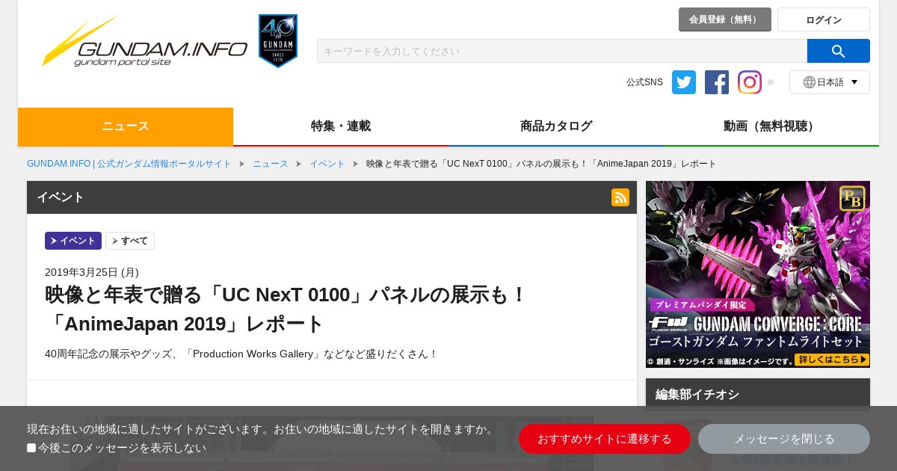Select the 商品カタログ navigation tab
The width and height of the screenshot is (897, 471).
pos(556,126)
